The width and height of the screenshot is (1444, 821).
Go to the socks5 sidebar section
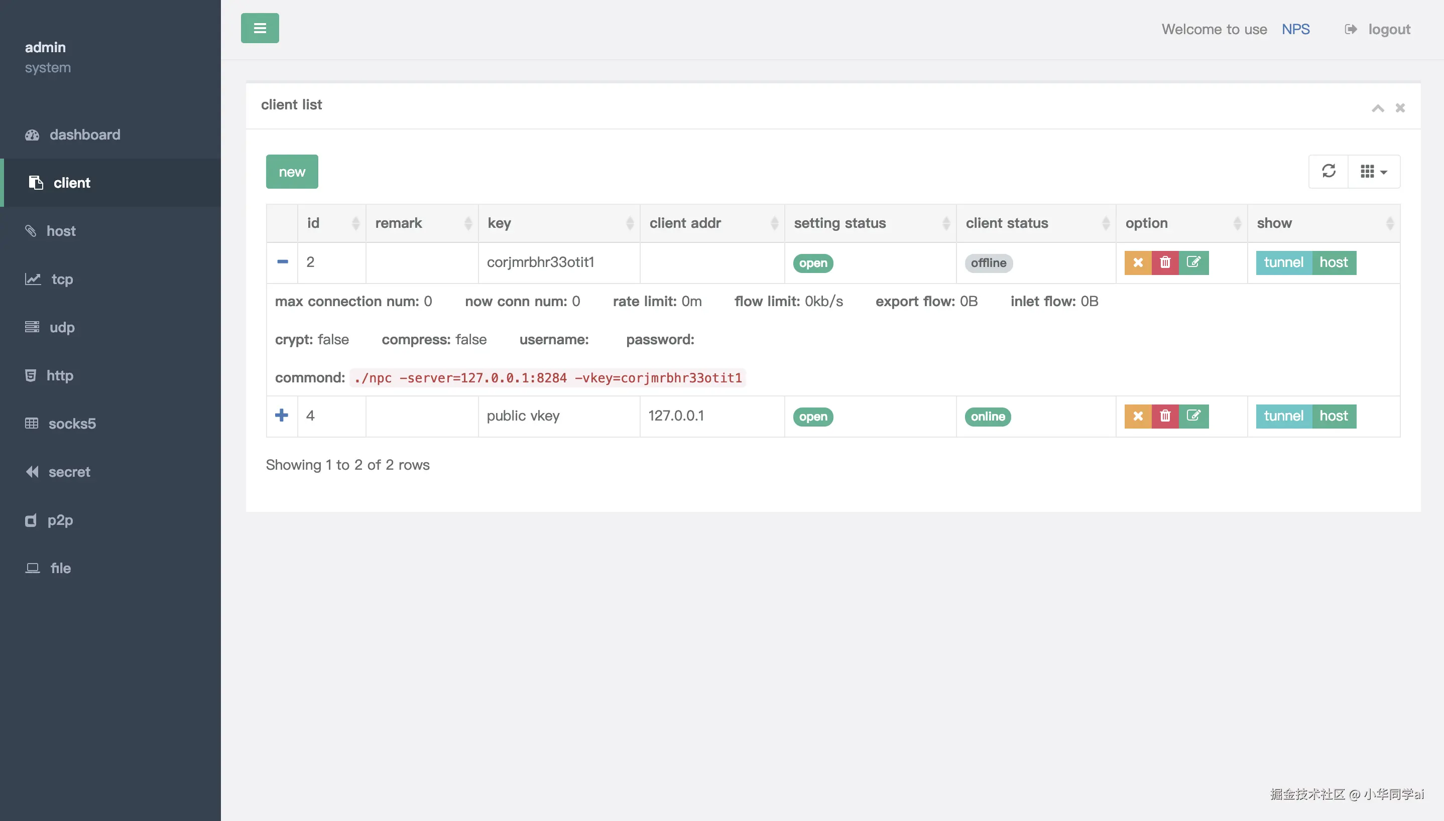pos(72,424)
